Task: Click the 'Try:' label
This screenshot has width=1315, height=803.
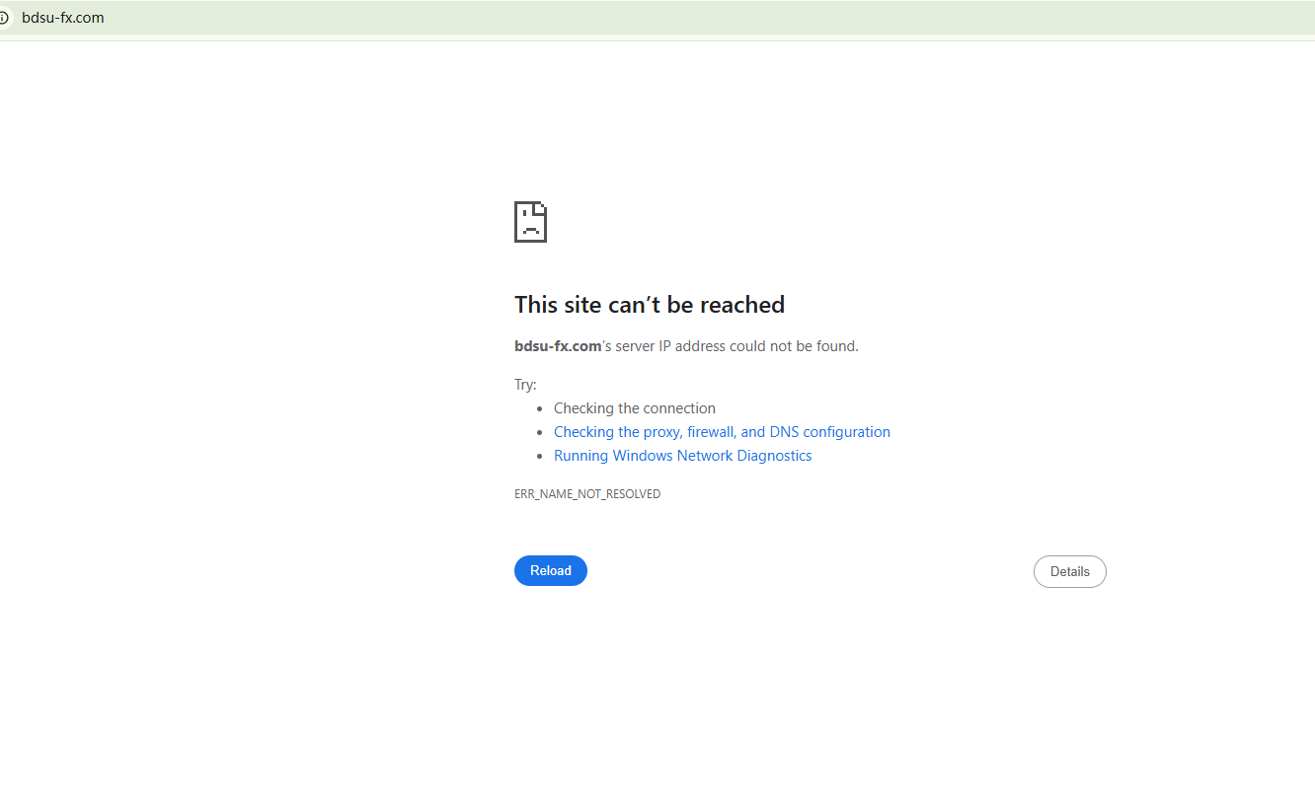Action: 525,385
